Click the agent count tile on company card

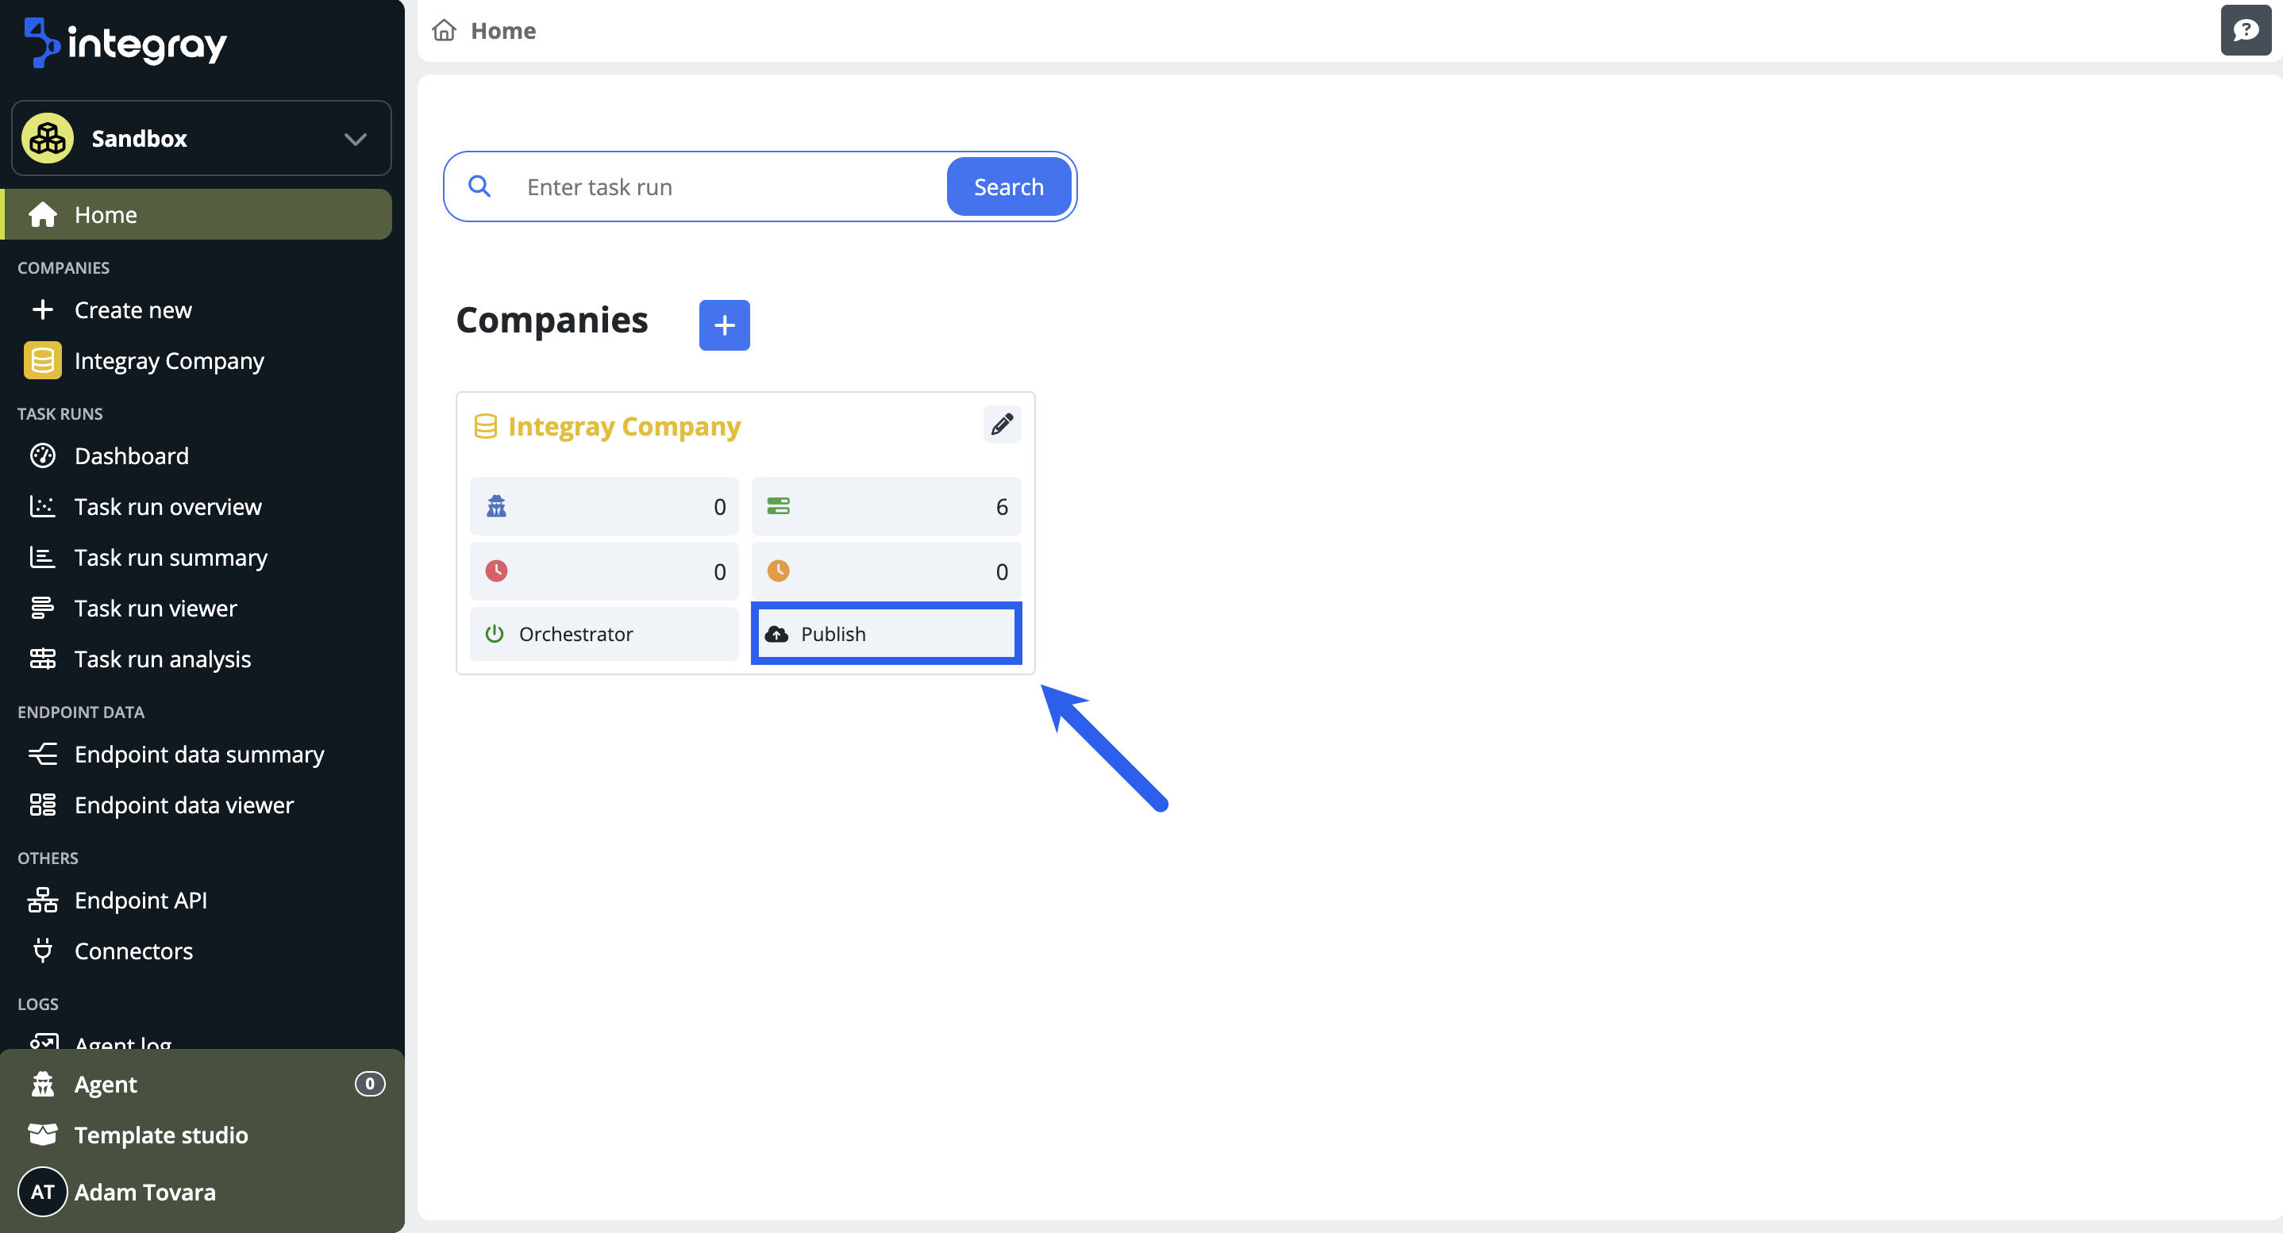pyautogui.click(x=603, y=507)
